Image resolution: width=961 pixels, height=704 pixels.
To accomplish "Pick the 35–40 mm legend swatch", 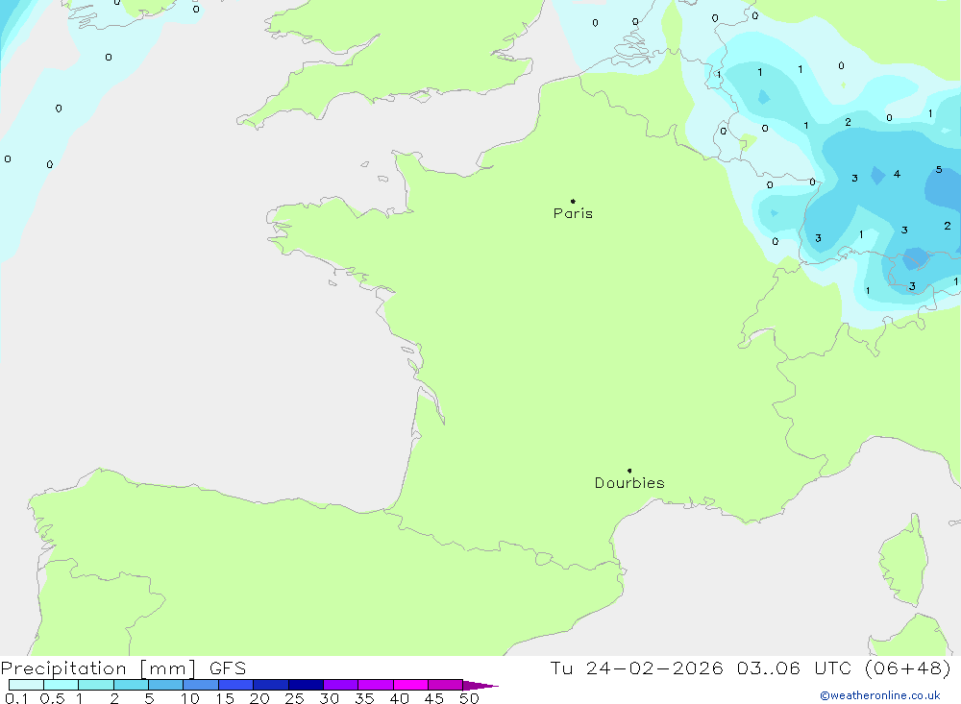I will click(376, 685).
